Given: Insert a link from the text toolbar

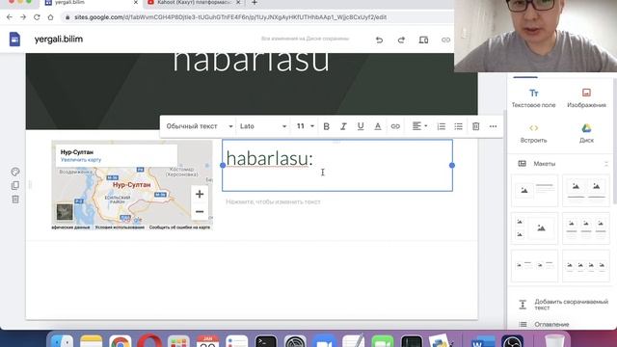Looking at the screenshot, I should [x=395, y=126].
